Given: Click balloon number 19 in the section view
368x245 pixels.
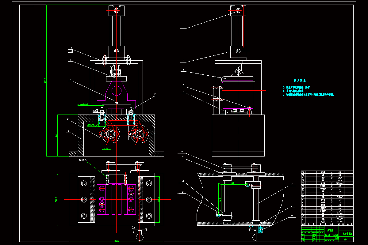Looking at the screenshot, I should [292, 216].
